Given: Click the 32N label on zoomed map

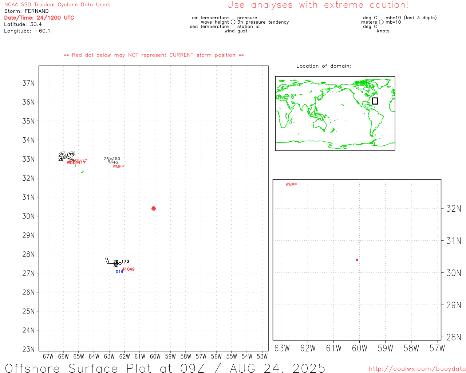Looking at the screenshot, I should pyautogui.click(x=454, y=209).
